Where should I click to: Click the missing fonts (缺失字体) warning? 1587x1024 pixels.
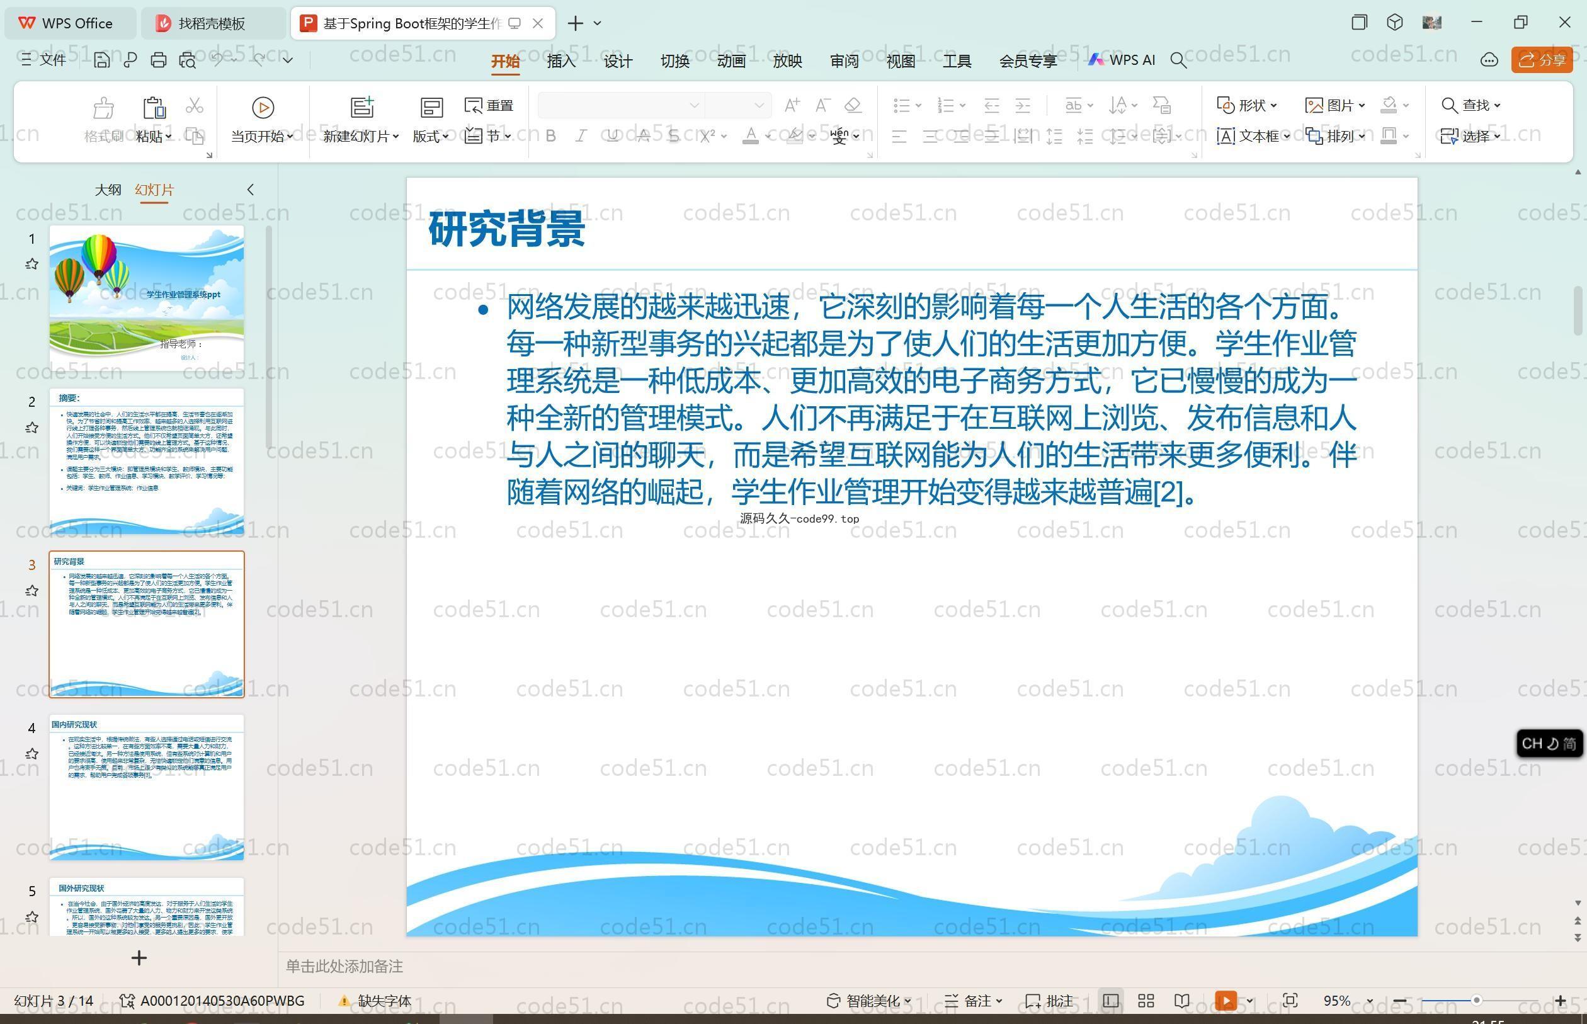click(375, 1000)
